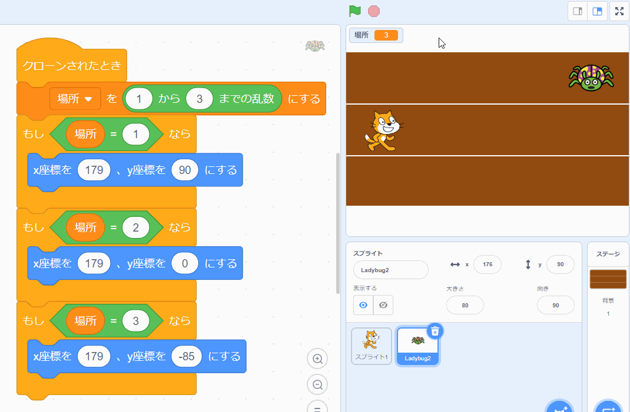
Task: Click the green flag to run
Action: click(x=355, y=11)
